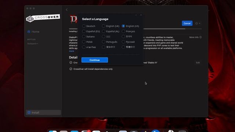
Task: Select Deutsch language option
Action: 89,26
